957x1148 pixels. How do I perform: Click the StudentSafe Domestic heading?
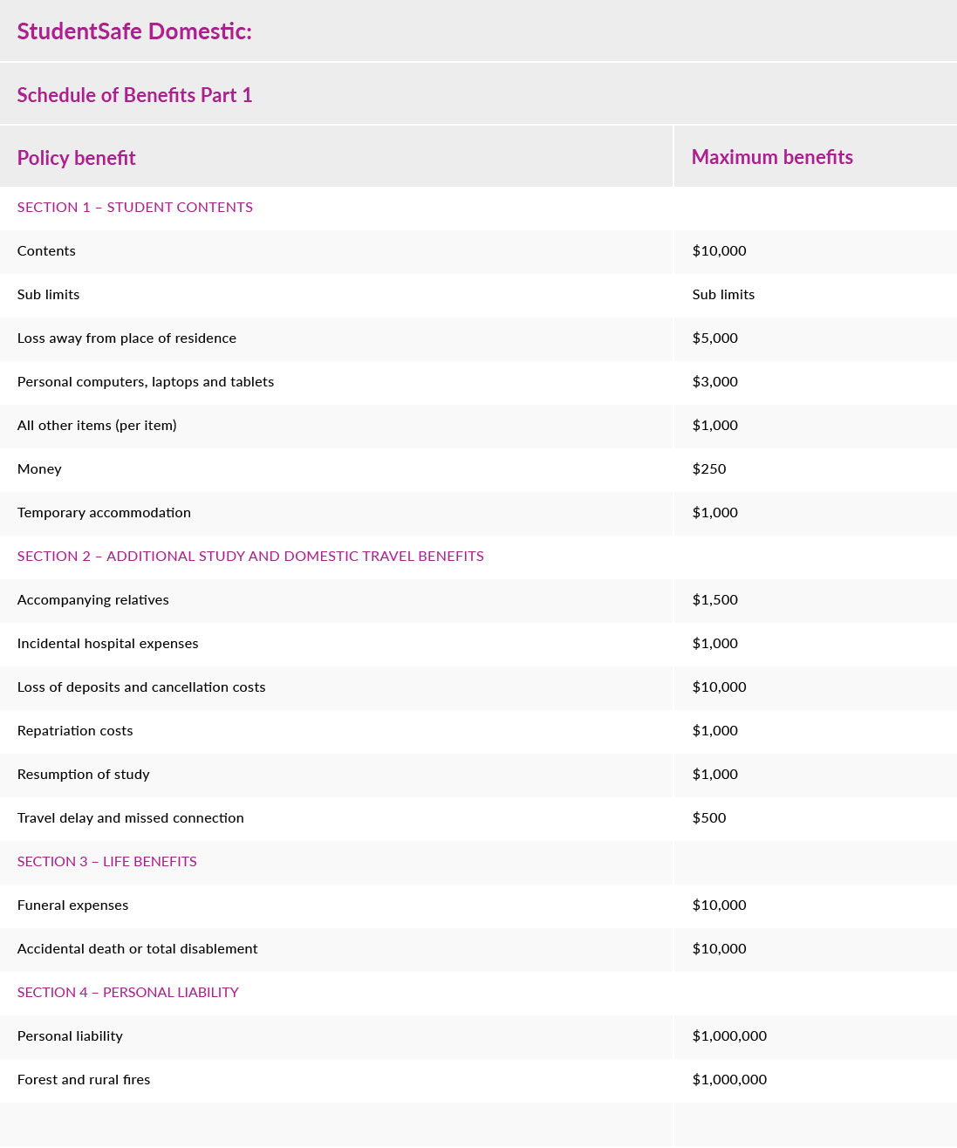coord(134,31)
